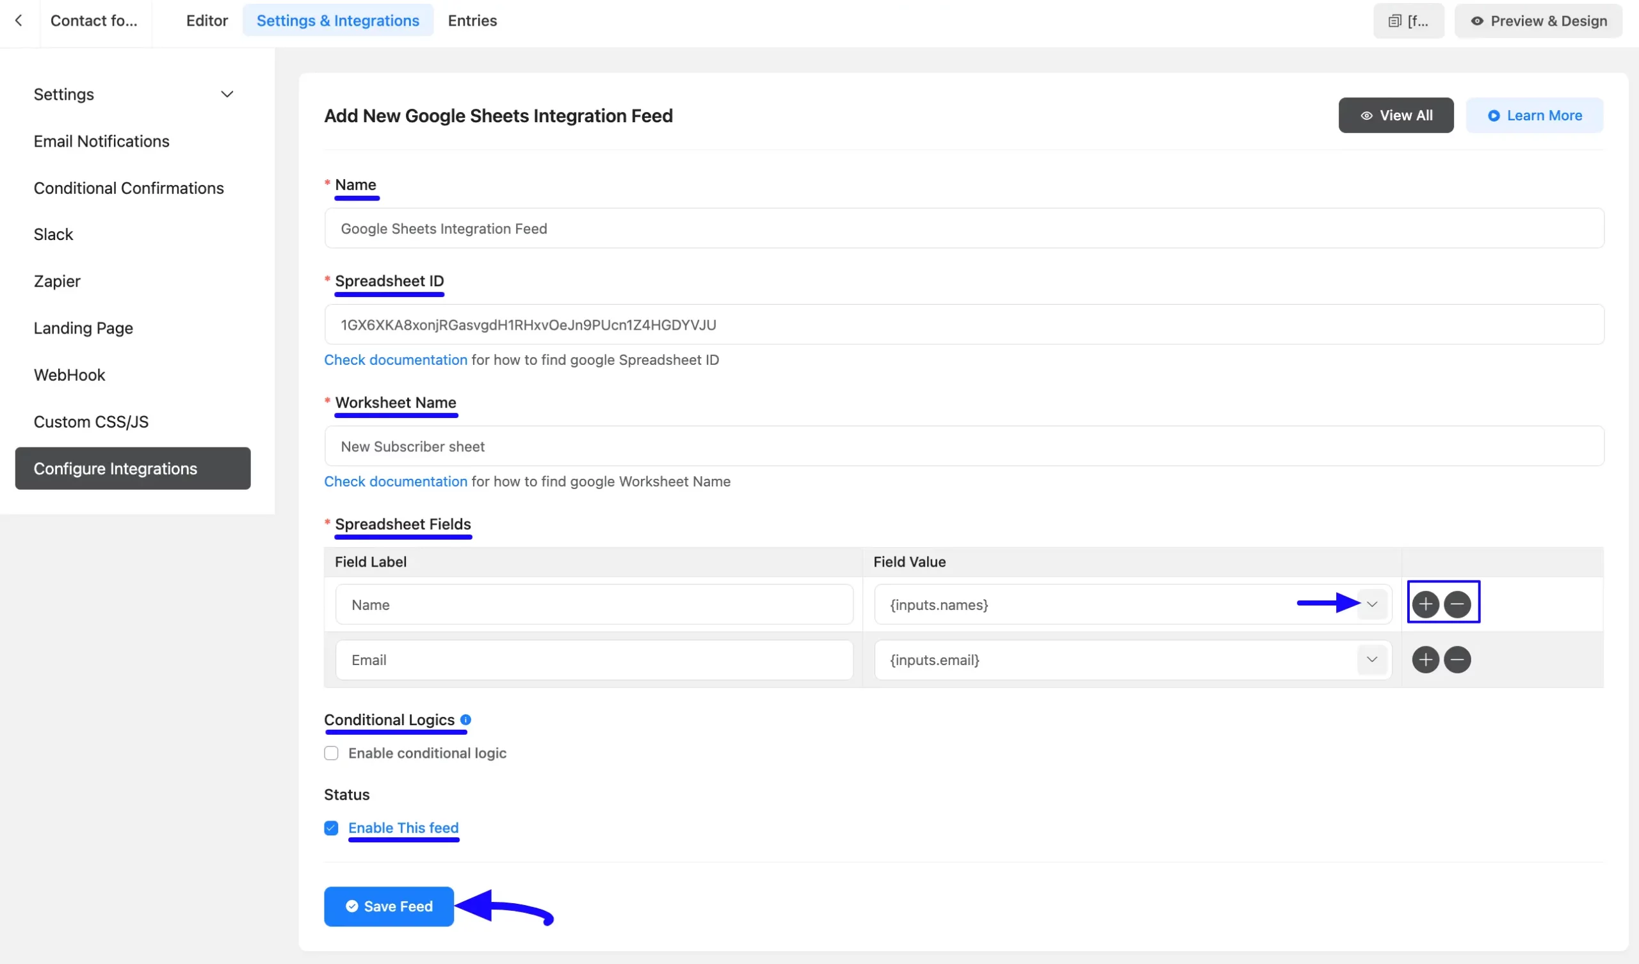Click the Save Feed button
The width and height of the screenshot is (1639, 964).
[x=388, y=906]
